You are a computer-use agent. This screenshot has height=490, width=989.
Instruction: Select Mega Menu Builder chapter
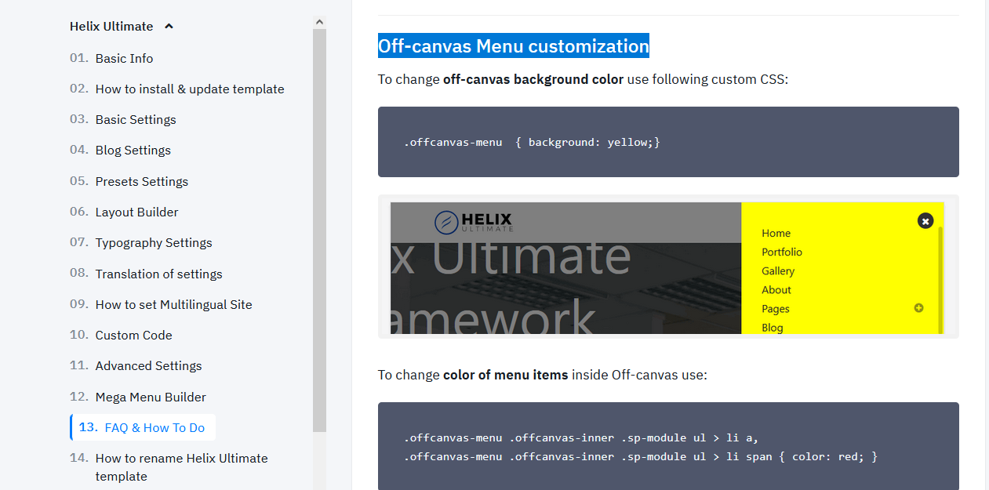[151, 397]
